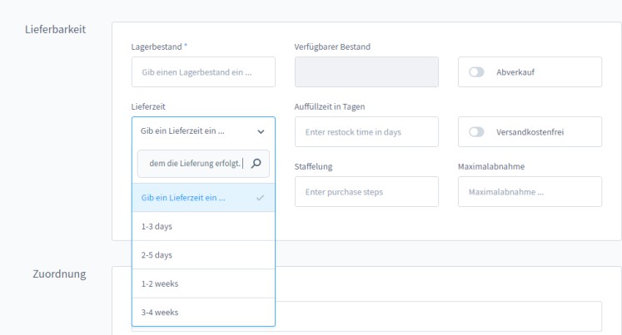This screenshot has height=335, width=622.
Task: Focus the Lagerbestand input field
Action: pyautogui.click(x=202, y=72)
